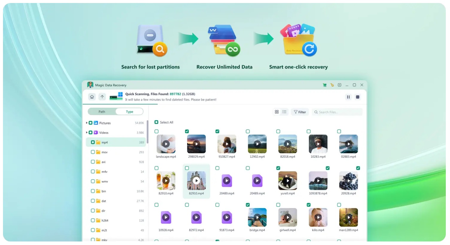Switch to list view
The height and width of the screenshot is (245, 450).
click(x=284, y=112)
